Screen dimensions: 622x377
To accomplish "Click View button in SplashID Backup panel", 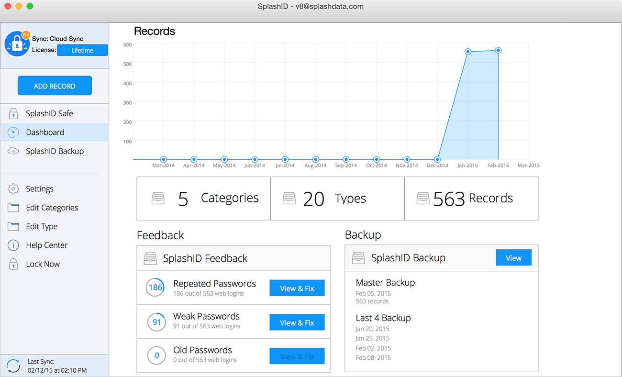I will [x=513, y=258].
